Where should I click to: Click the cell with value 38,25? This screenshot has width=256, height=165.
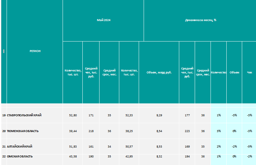129,131
